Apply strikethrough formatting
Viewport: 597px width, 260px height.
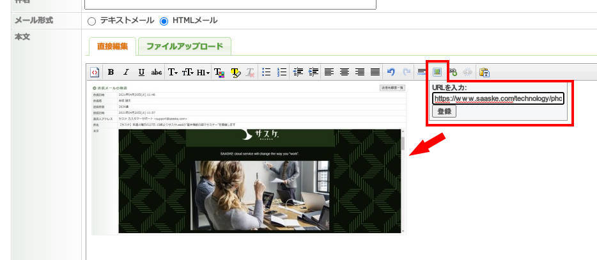157,72
